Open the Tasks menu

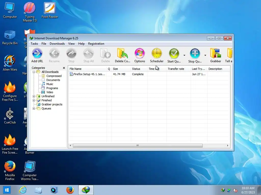34,44
